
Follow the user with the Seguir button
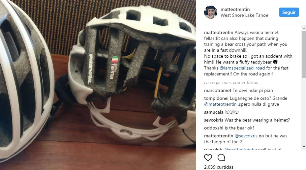tap(289, 12)
